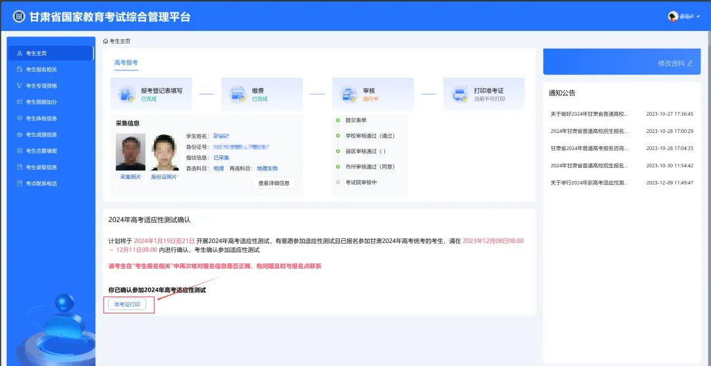
Task: Open the 采集照片 photo thumbnail
Action: tap(130, 152)
